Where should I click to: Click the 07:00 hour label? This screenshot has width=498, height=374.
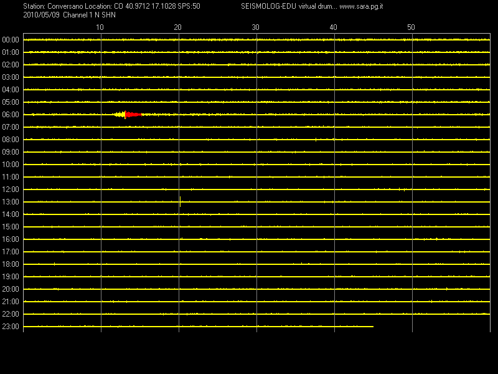click(x=11, y=127)
